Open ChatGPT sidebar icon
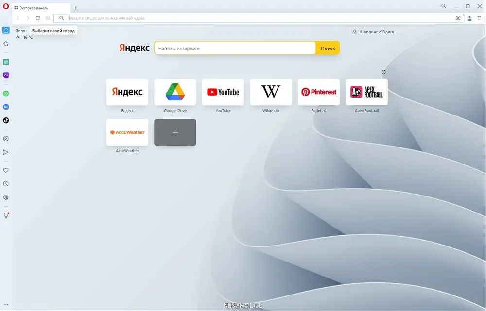This screenshot has height=311, width=486. coord(6,62)
